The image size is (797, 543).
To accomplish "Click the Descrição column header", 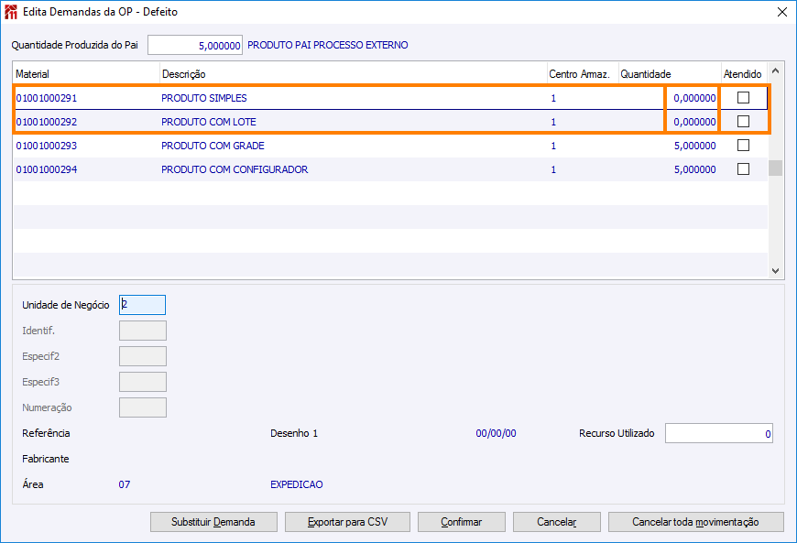I will [354, 74].
